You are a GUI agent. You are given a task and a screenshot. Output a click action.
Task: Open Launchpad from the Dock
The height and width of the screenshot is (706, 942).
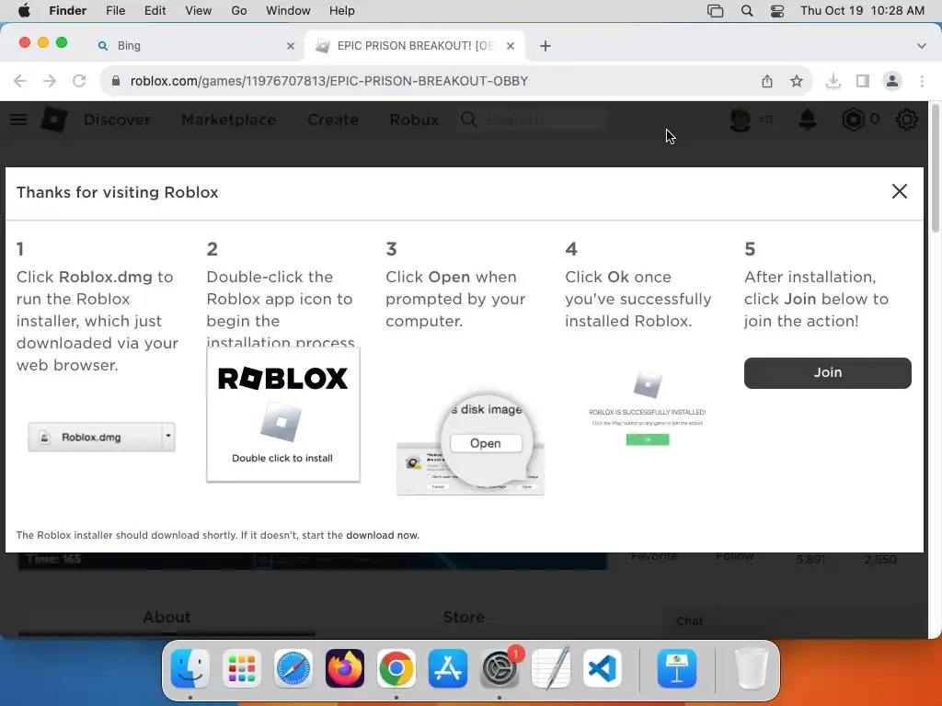coord(242,668)
